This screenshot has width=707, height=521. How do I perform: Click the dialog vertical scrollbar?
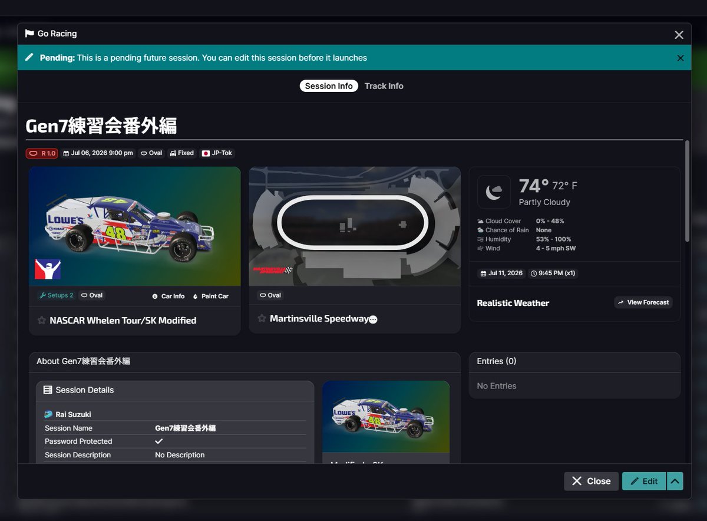pos(686,190)
